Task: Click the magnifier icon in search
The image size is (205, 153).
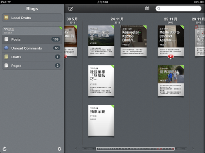Action: 159,8
